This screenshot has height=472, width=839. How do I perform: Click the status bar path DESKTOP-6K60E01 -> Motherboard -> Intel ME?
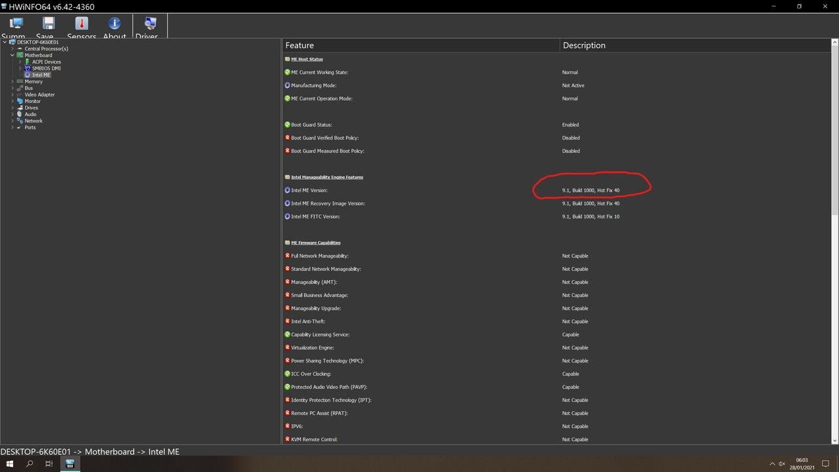[90, 451]
